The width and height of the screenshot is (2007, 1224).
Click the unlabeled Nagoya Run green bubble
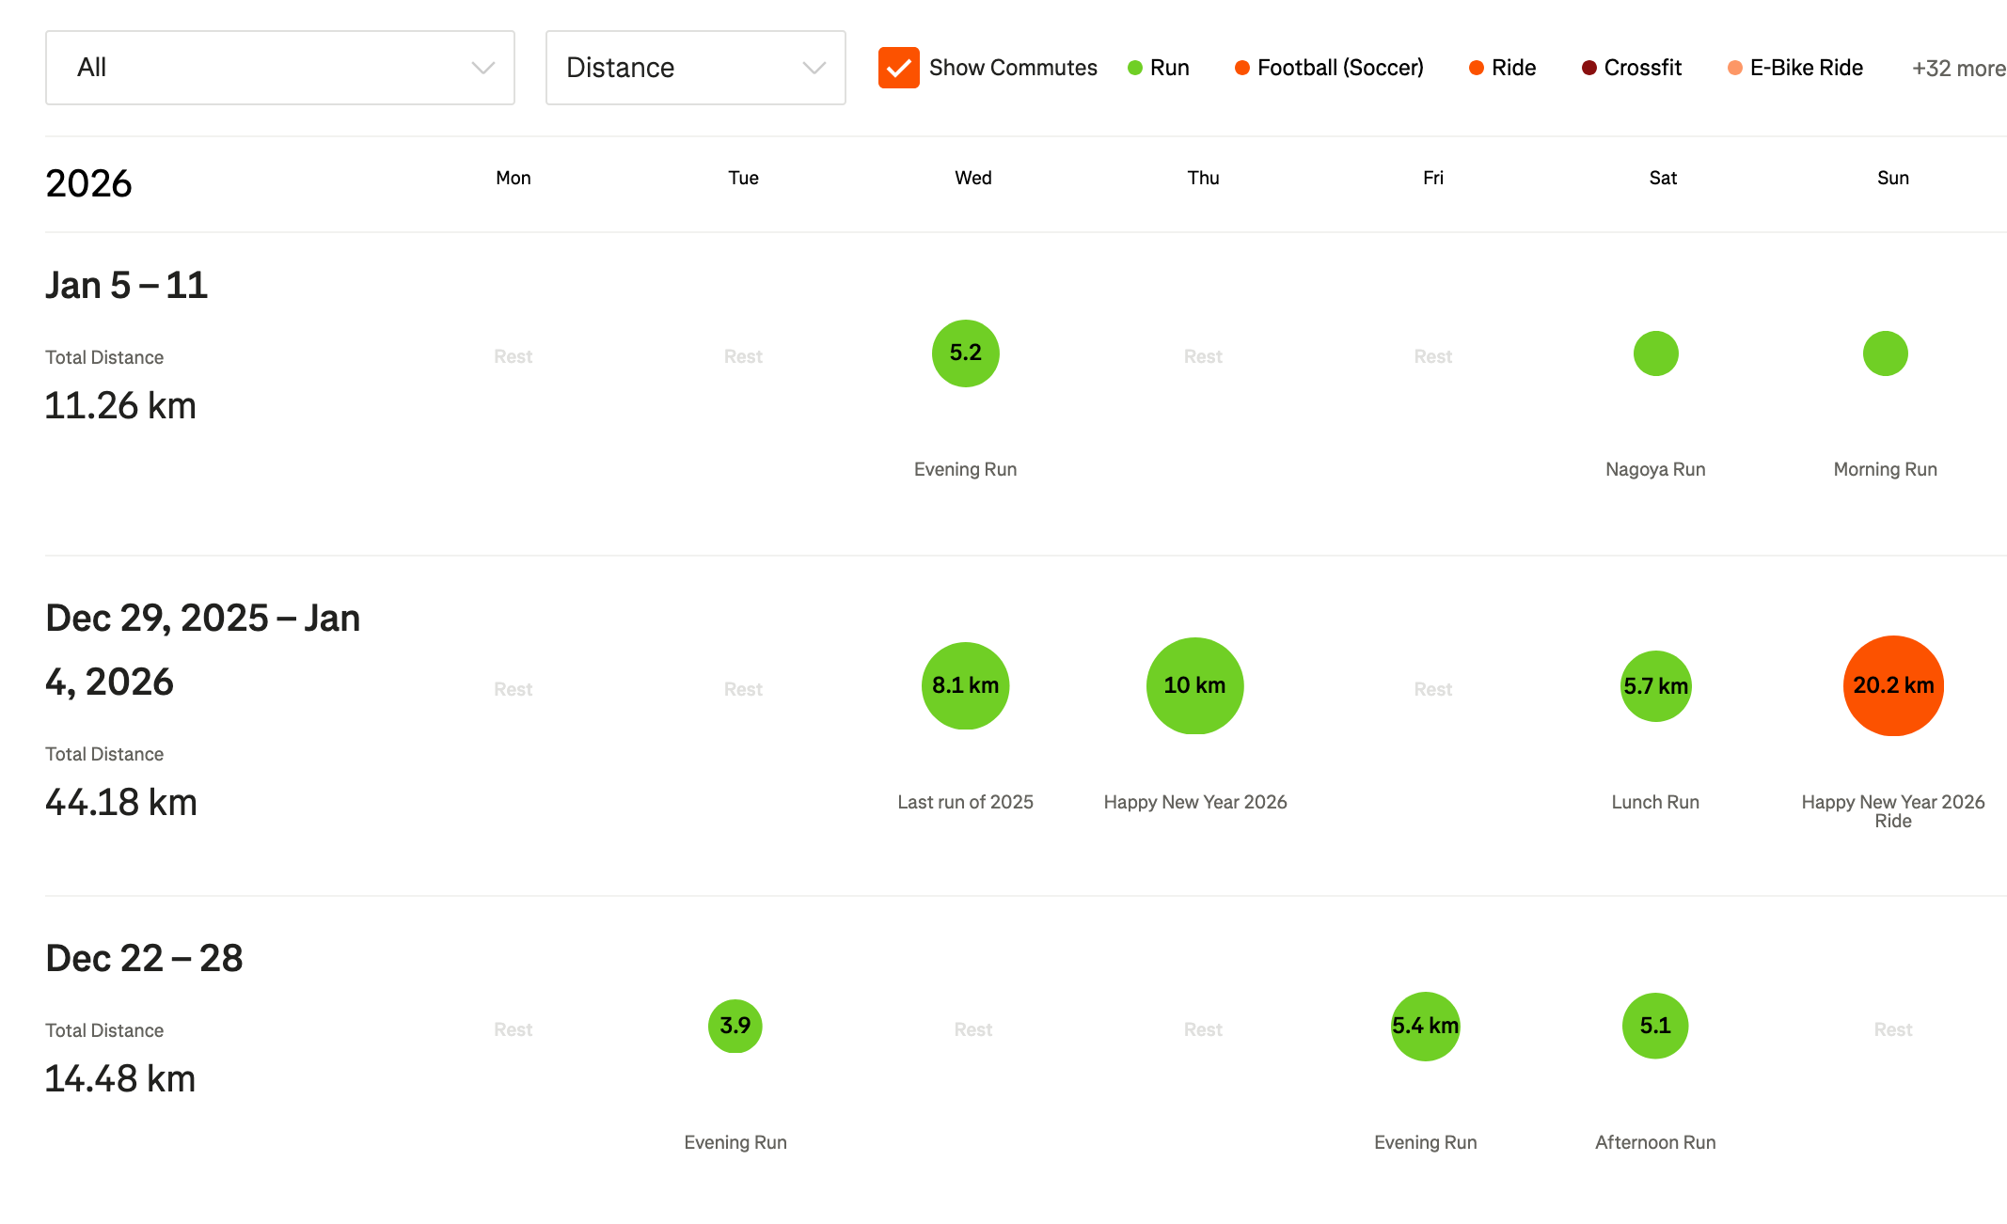1655,353
